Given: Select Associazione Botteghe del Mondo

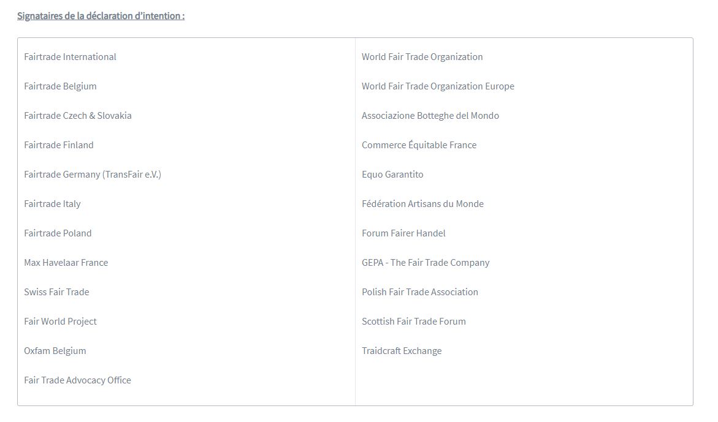Looking at the screenshot, I should (x=430, y=116).
